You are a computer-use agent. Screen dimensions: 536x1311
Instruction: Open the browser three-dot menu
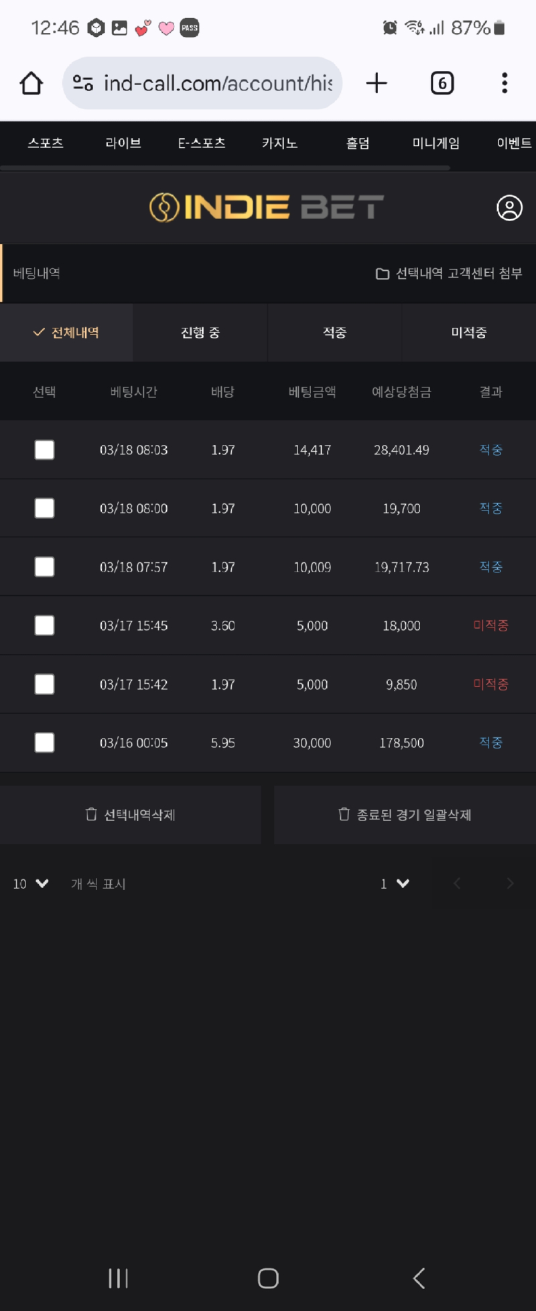click(505, 83)
